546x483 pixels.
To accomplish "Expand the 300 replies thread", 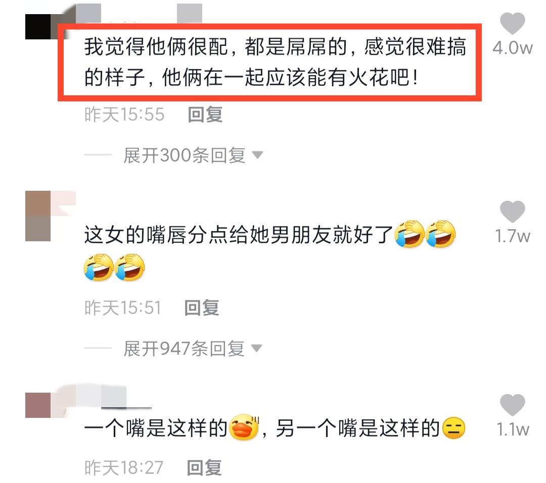I will tap(185, 155).
